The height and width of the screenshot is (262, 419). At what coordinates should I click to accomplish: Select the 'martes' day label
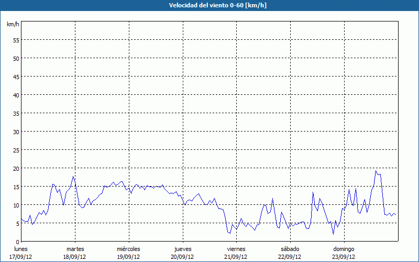75,249
